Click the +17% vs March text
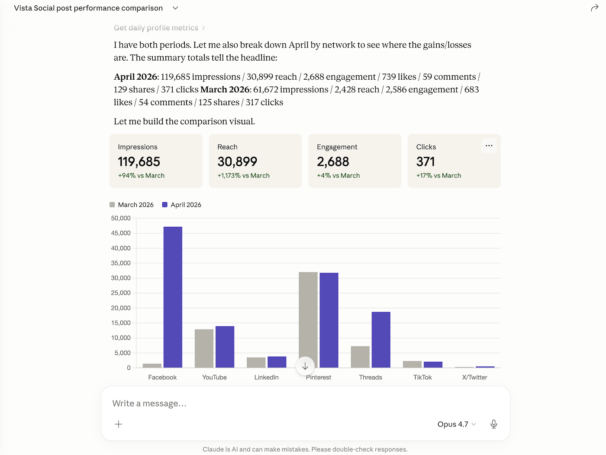 pyautogui.click(x=438, y=175)
